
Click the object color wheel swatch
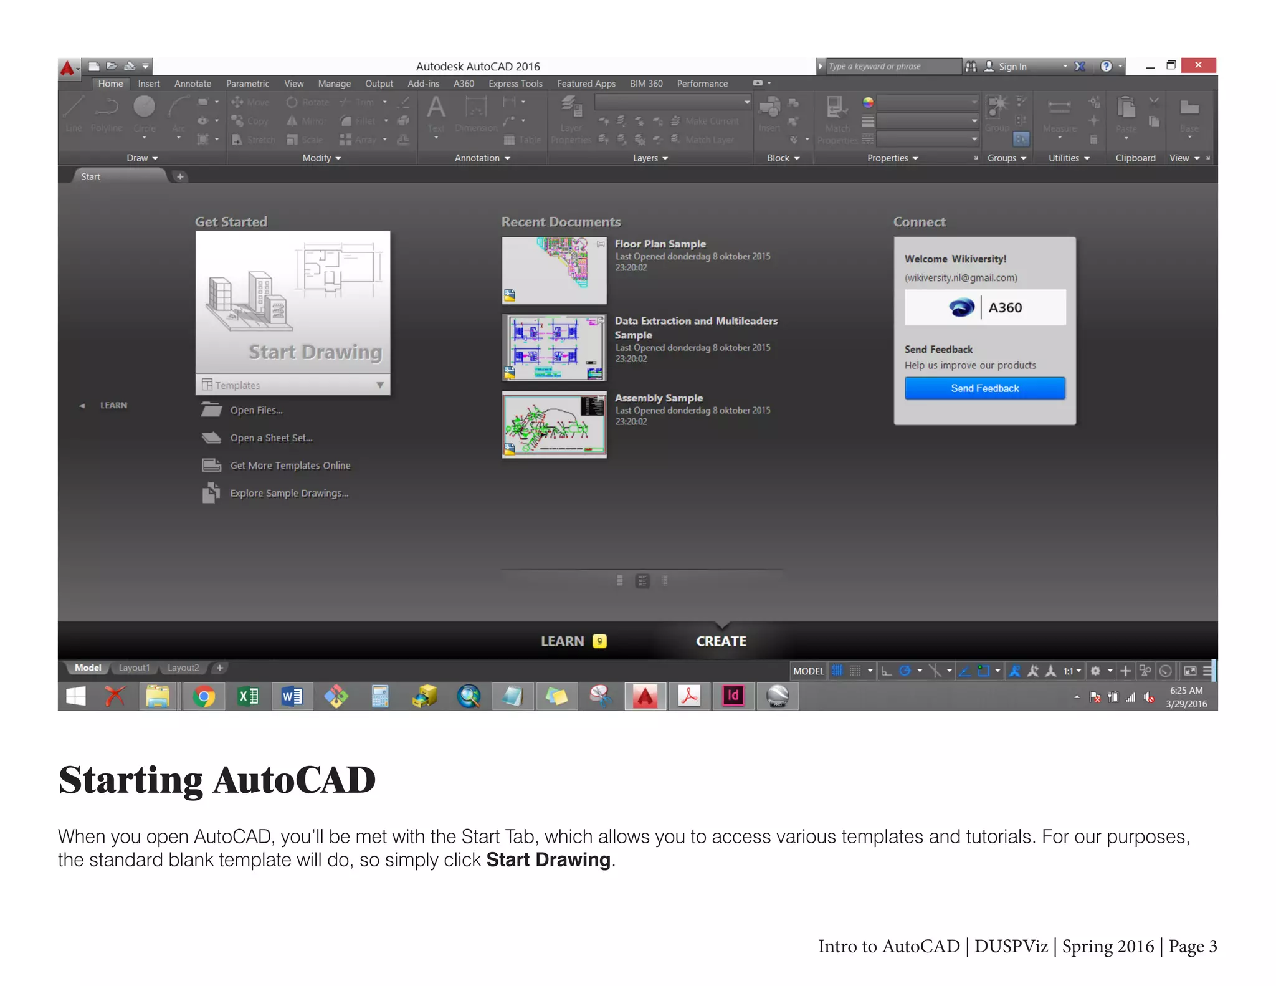tap(868, 102)
